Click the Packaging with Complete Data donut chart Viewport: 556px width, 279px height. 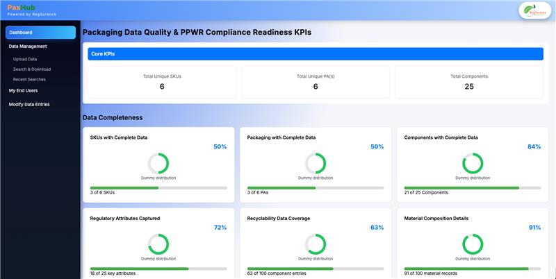click(316, 163)
